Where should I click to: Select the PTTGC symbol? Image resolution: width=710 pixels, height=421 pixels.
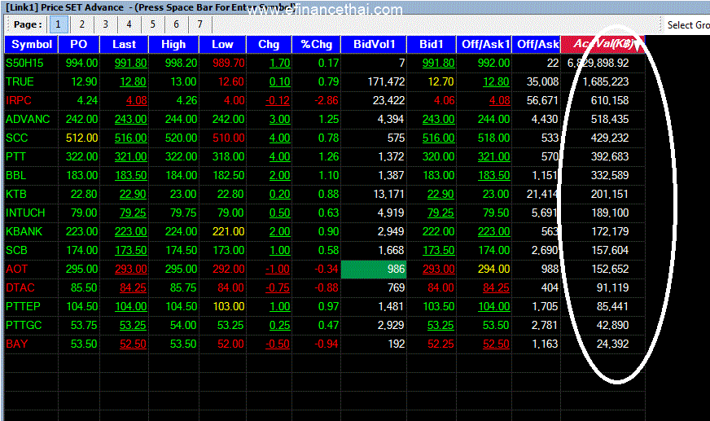point(24,325)
